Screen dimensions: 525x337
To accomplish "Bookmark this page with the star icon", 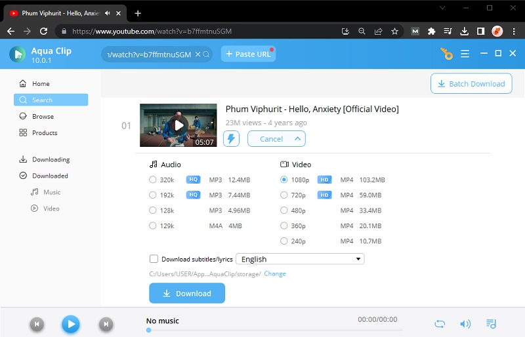I will click(x=395, y=31).
